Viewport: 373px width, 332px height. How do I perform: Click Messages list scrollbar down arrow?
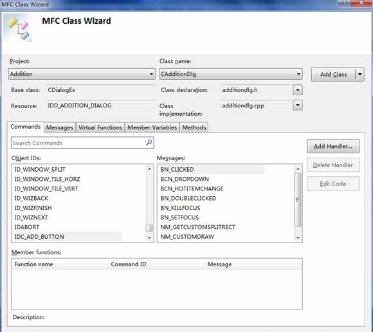(x=298, y=238)
